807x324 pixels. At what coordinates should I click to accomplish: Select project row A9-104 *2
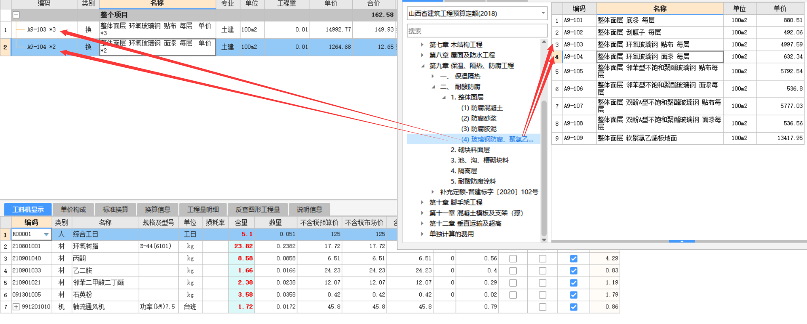198,47
